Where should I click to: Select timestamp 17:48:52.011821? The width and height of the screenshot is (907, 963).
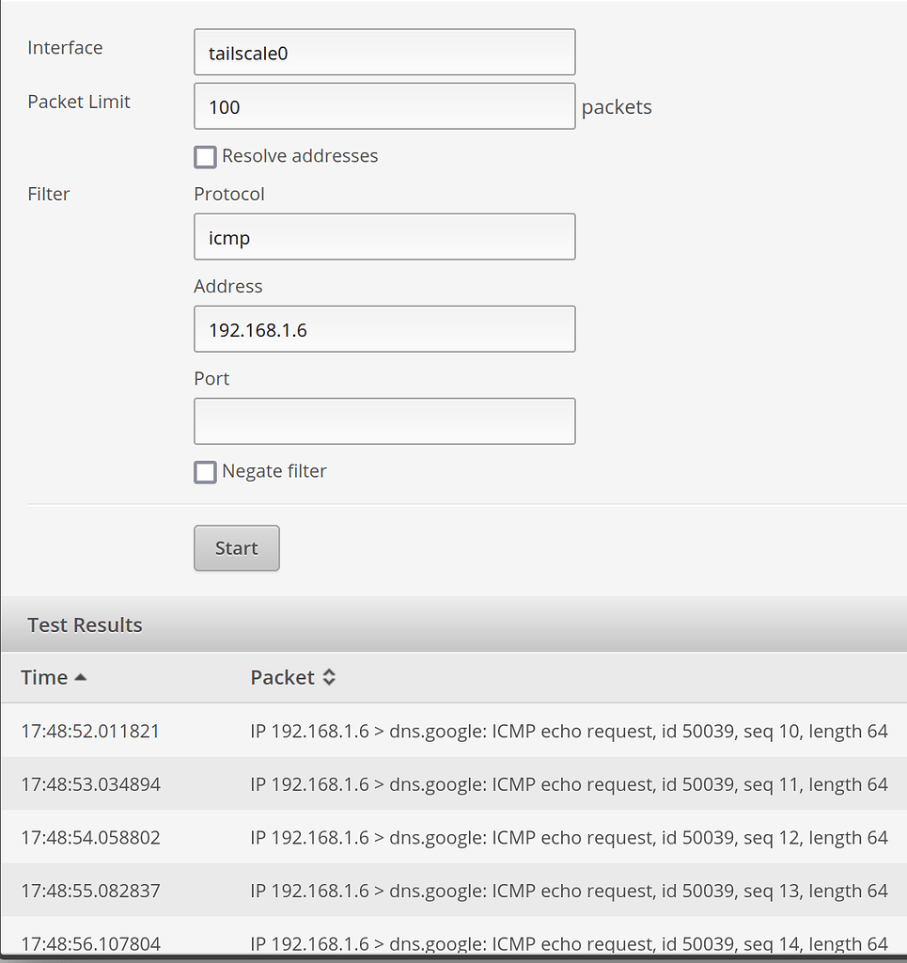[90, 731]
